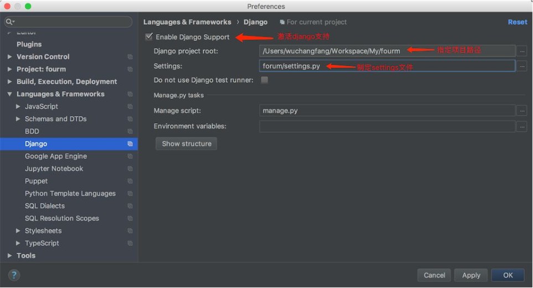Click browse button next to Manage script
The height and width of the screenshot is (288, 533).
click(x=521, y=111)
